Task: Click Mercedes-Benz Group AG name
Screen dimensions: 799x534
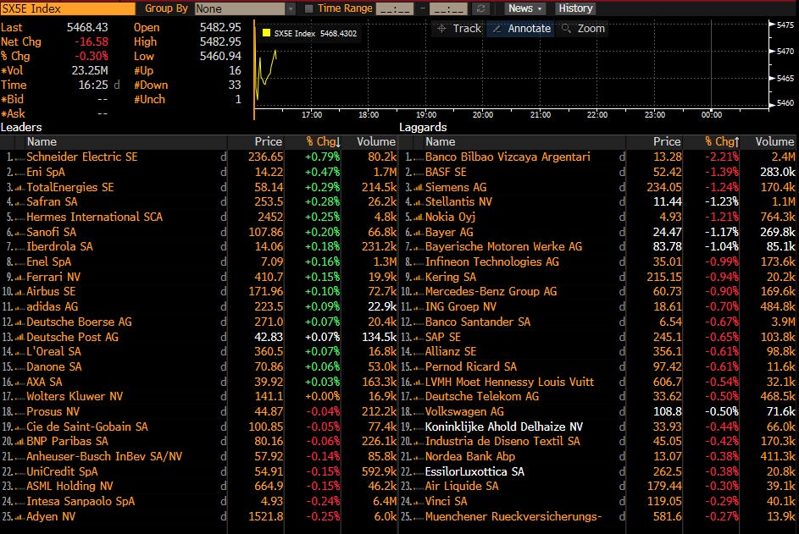Action: pos(491,292)
